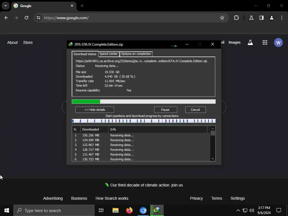The image size is (288, 216).
Task: Minimize the GTA.IV download dialog
Action: [187, 44]
